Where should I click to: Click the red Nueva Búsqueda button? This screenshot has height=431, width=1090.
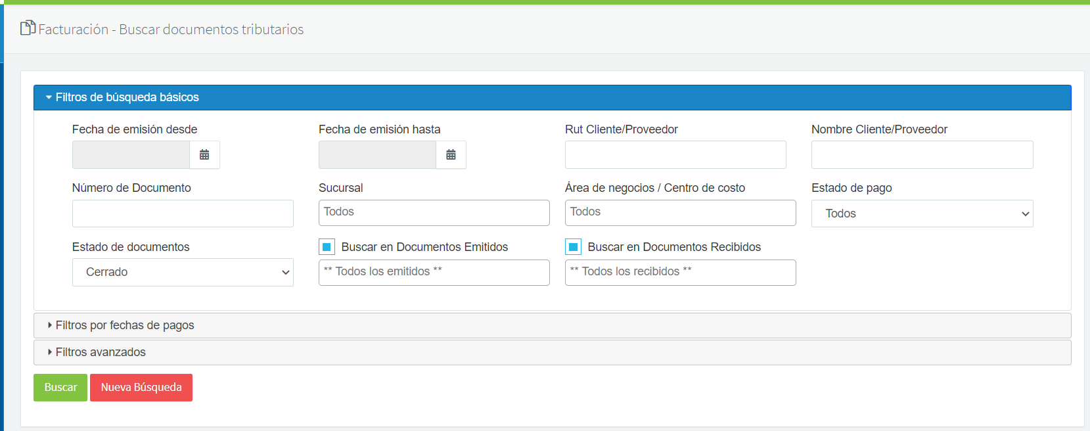(141, 388)
